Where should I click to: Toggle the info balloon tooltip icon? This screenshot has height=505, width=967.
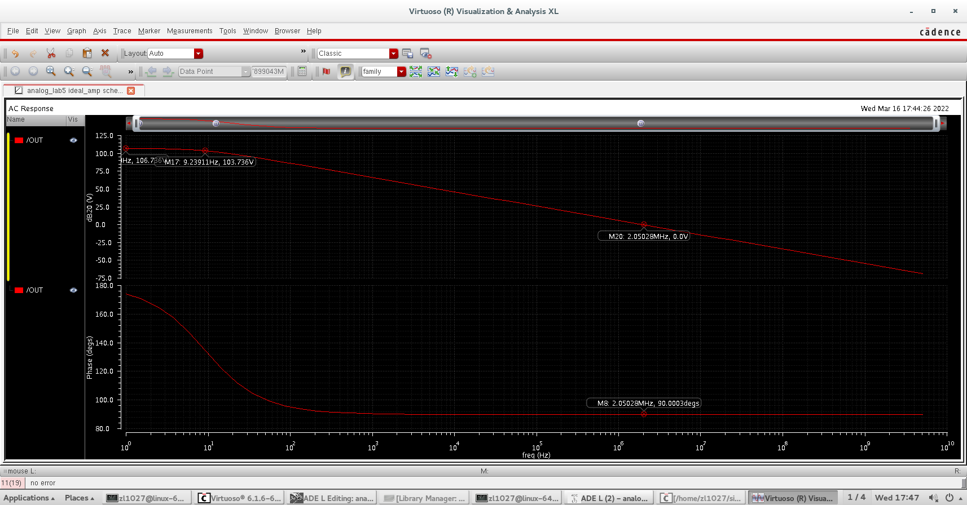[345, 71]
